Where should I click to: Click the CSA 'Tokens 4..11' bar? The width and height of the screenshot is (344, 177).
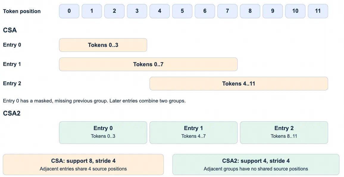239,83
